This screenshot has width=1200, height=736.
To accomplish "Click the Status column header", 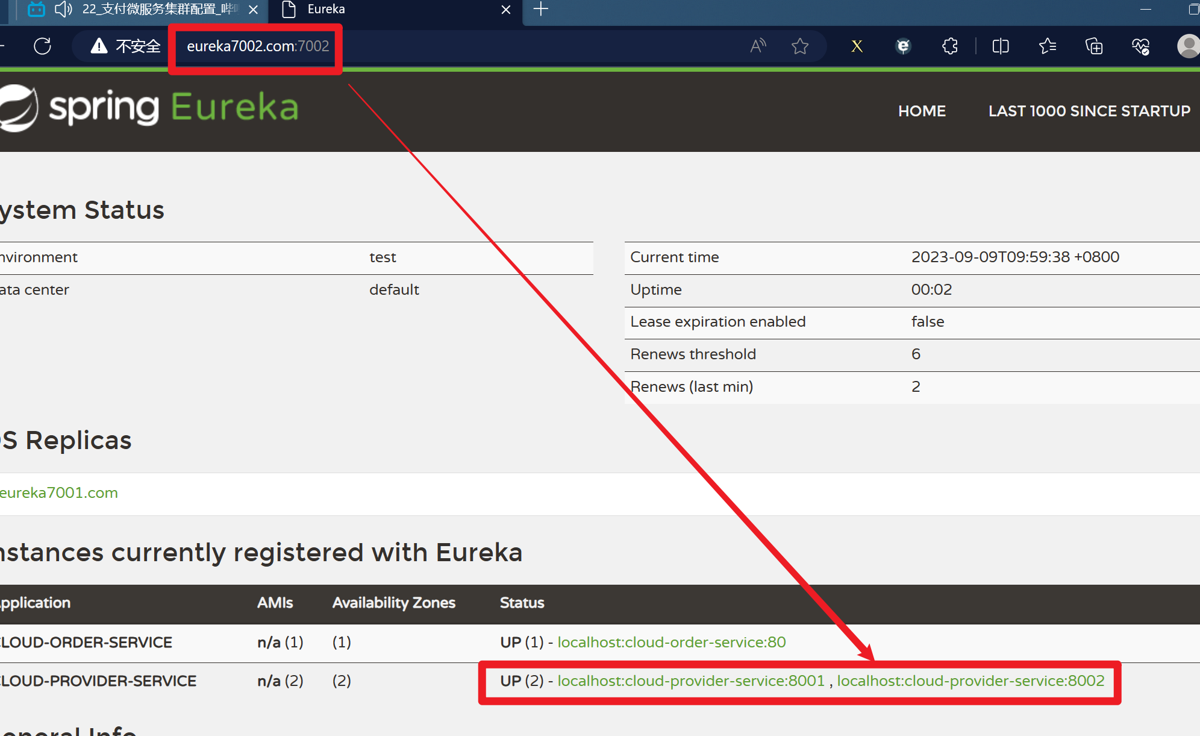I will (x=522, y=603).
